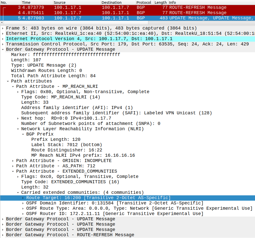
Task: Select Withdrawn Routes Length: 0
Action: (x=47, y=71)
